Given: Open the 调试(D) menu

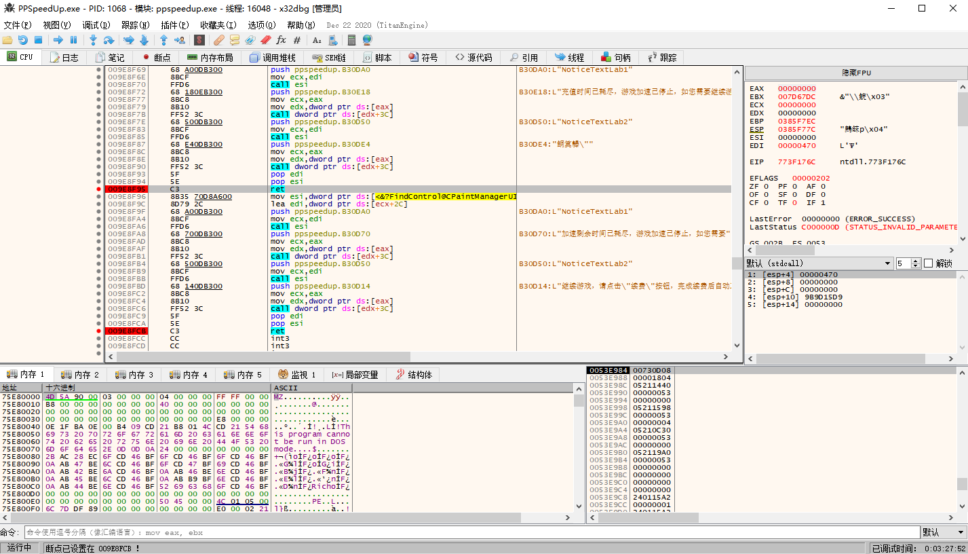Looking at the screenshot, I should 96,25.
